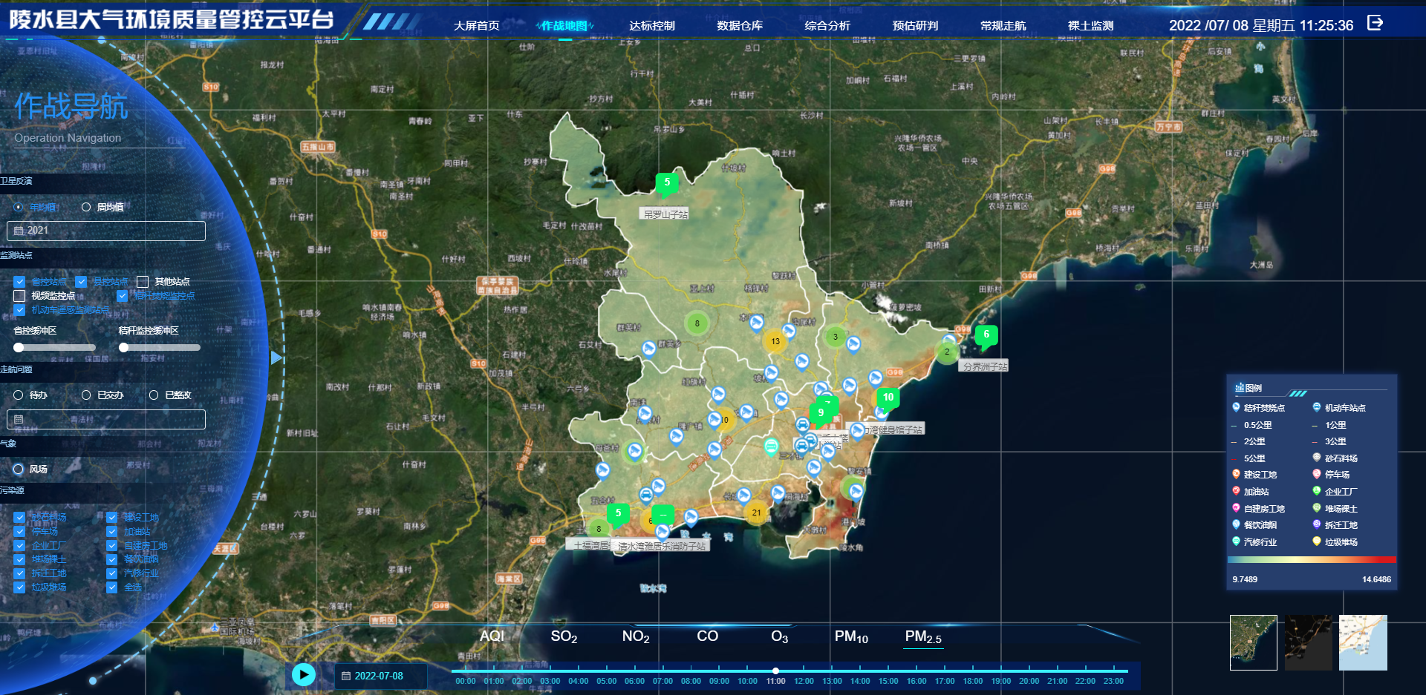Screen dimensions: 1426x695
Task: Click green marker 5 near 土福湾 label
Action: [618, 514]
